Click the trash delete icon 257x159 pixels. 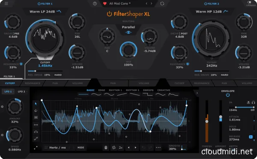[x=106, y=147]
